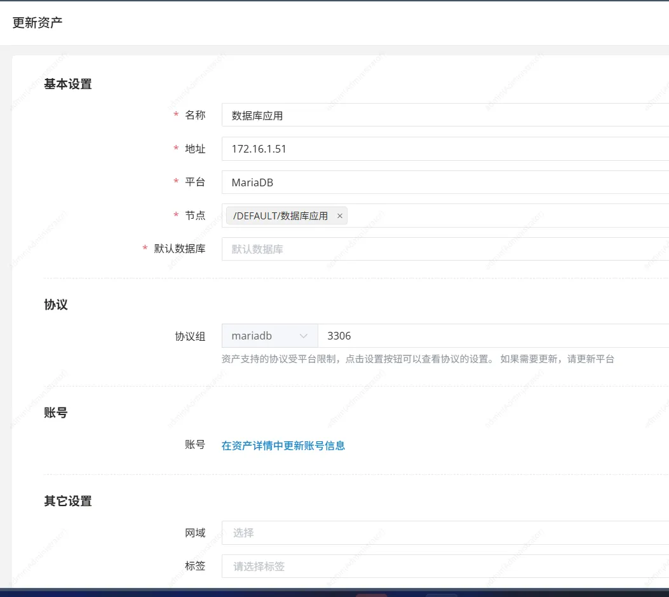The image size is (669, 597).
Task: Click the /DEFAULT/数据库应用 tag text
Action: pos(280,216)
